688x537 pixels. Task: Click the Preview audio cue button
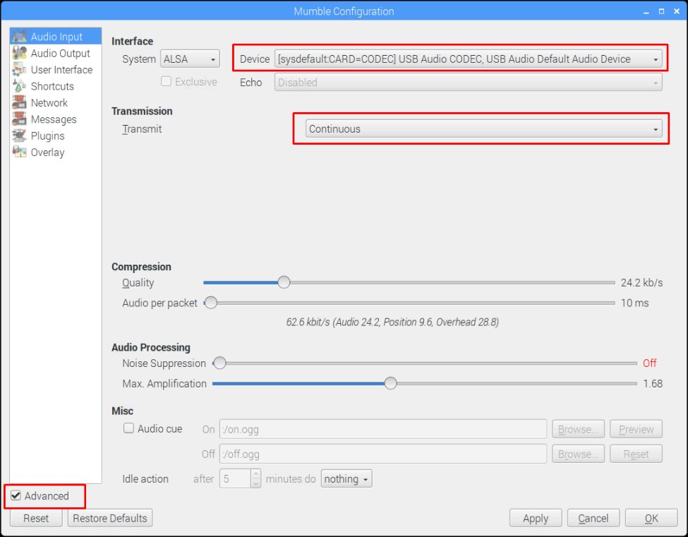pos(636,428)
